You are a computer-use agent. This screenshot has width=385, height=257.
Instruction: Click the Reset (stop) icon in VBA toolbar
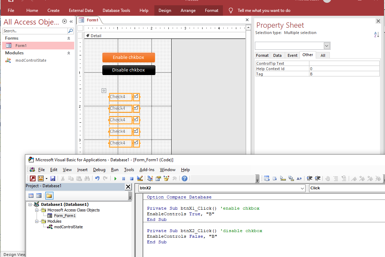(x=131, y=178)
